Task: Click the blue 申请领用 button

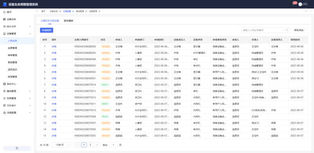Action: tap(46, 30)
